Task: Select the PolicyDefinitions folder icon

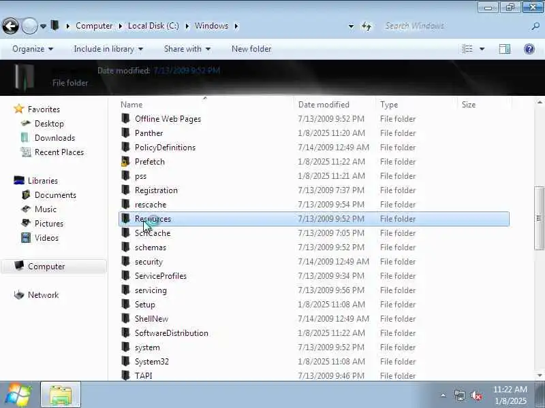Action: (x=125, y=147)
